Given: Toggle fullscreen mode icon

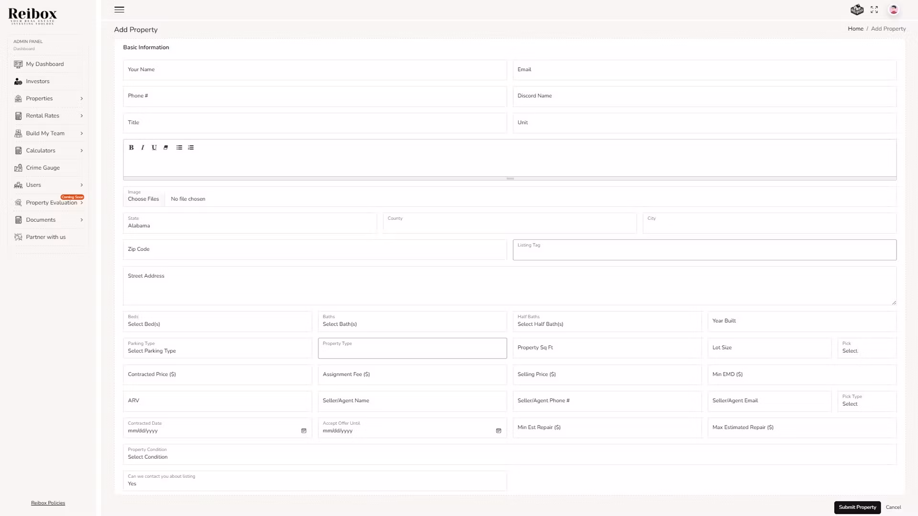Looking at the screenshot, I should (874, 10).
